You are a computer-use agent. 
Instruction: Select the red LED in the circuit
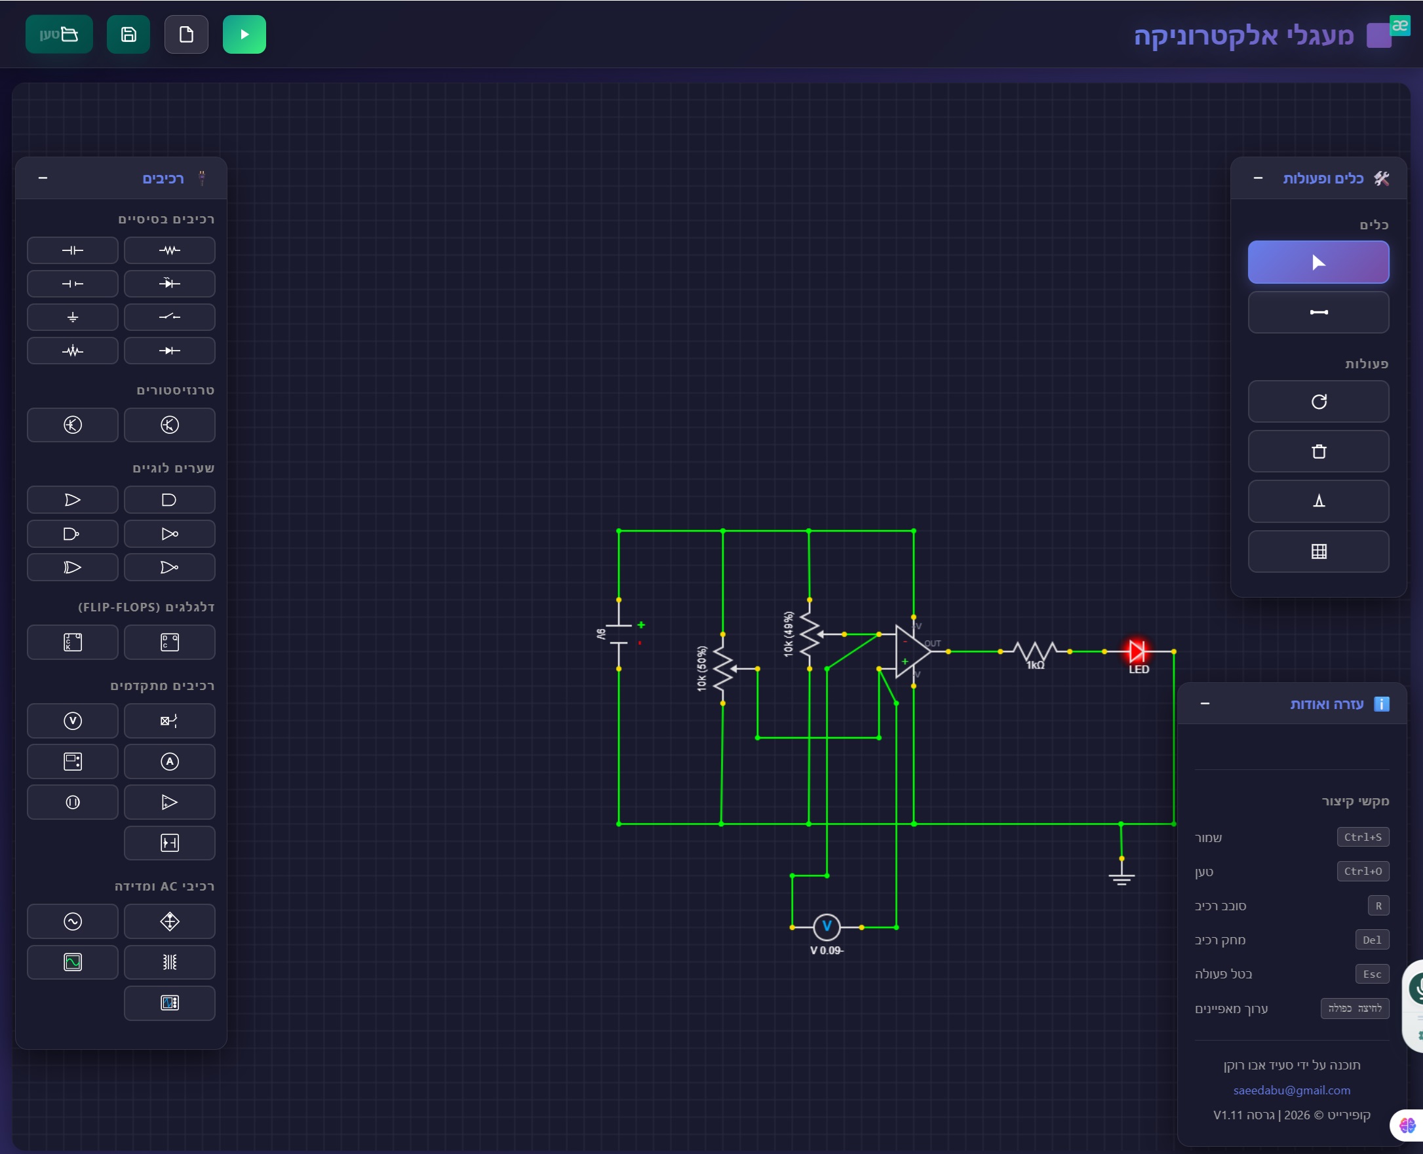(1137, 651)
